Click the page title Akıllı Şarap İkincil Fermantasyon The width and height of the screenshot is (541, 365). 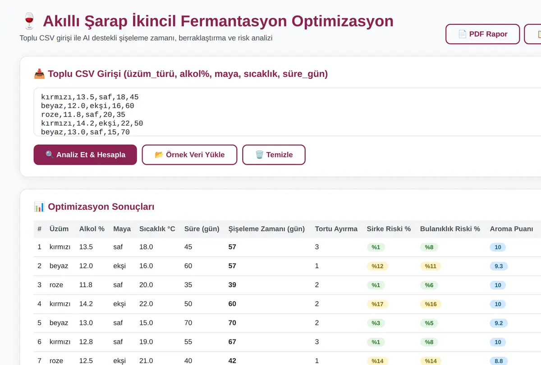(218, 21)
